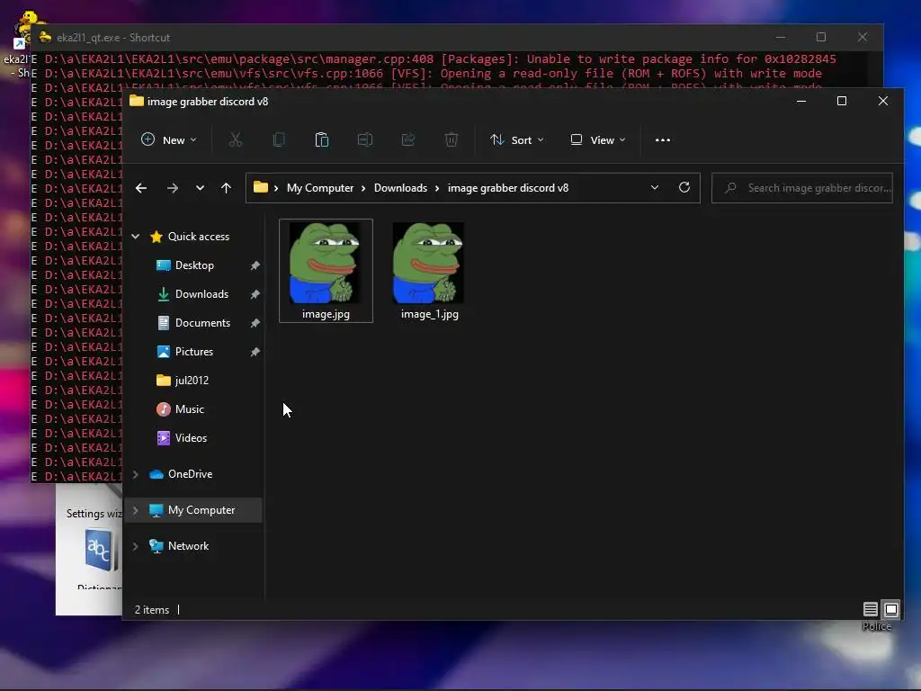Click the Downloads pin icon
The image size is (921, 691).
(x=255, y=294)
